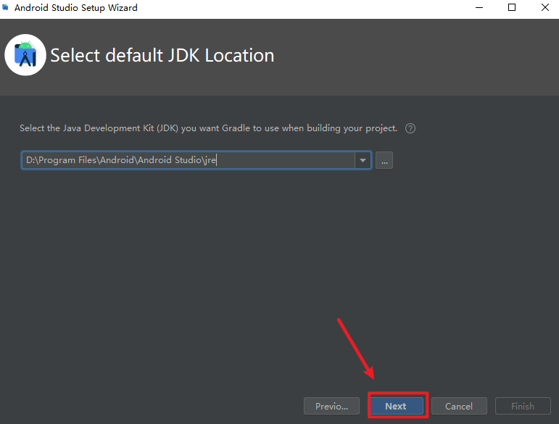Image resolution: width=559 pixels, height=424 pixels.
Task: Open the browse '...' folder button
Action: click(x=384, y=161)
